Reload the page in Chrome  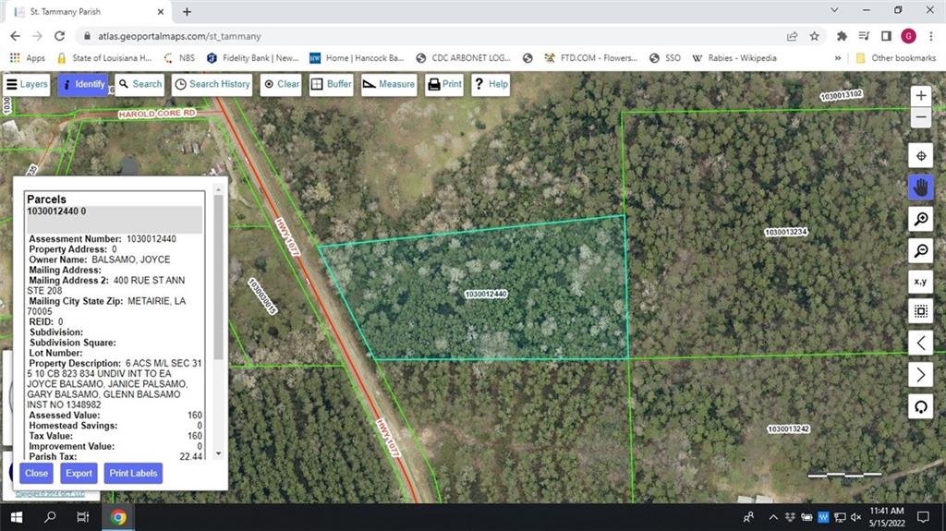point(59,36)
